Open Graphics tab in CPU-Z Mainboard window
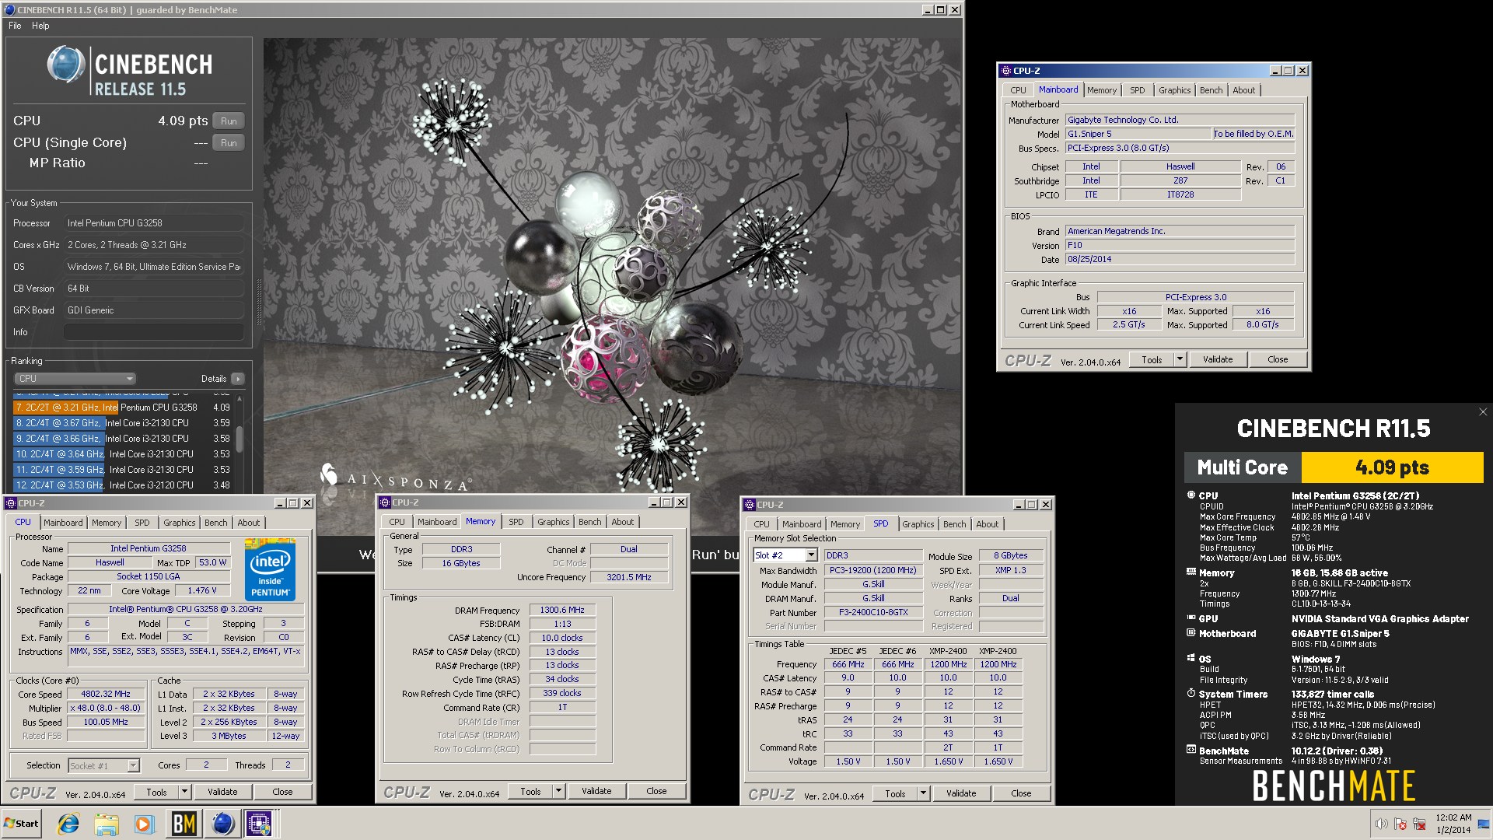Viewport: 1493px width, 840px height. tap(1174, 90)
